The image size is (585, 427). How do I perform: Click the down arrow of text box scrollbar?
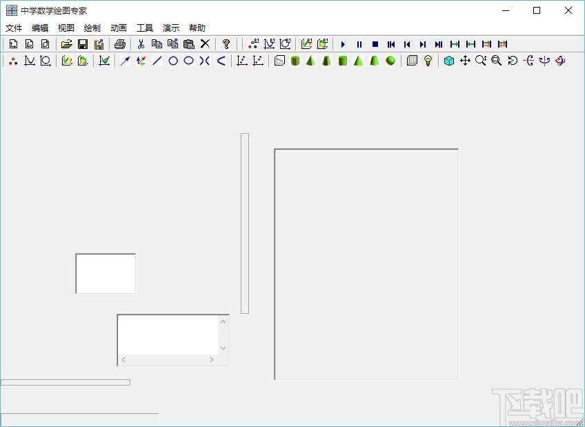tap(223, 348)
